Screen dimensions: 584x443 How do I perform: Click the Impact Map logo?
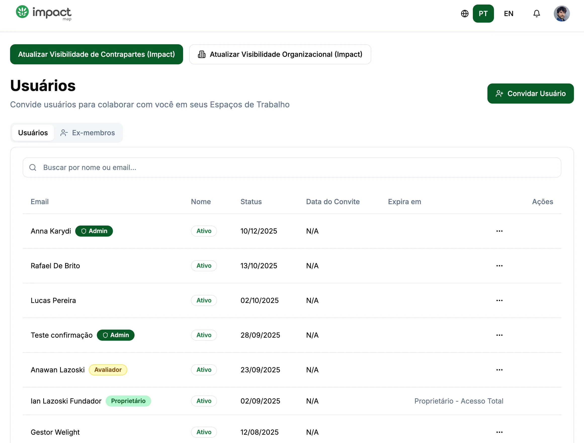[44, 13]
